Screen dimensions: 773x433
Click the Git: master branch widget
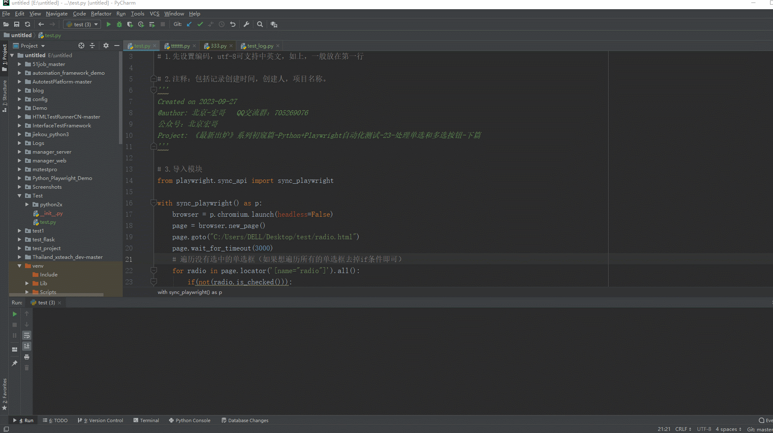point(760,429)
